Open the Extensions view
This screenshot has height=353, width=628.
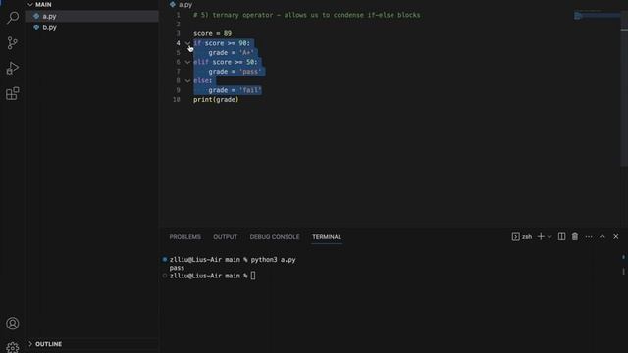point(13,94)
